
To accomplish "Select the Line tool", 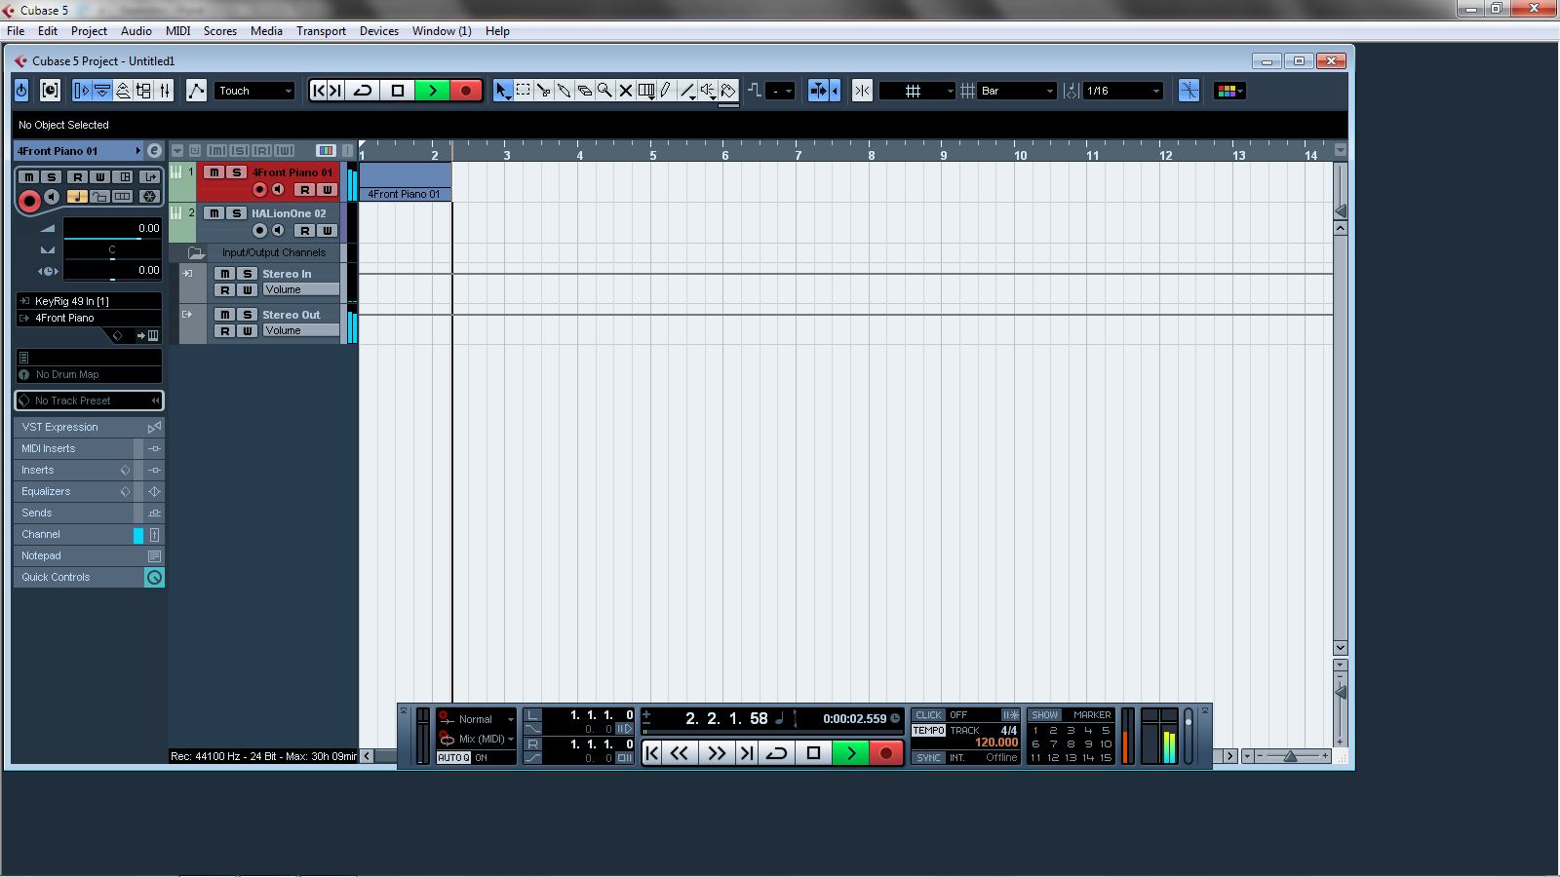I will (687, 91).
